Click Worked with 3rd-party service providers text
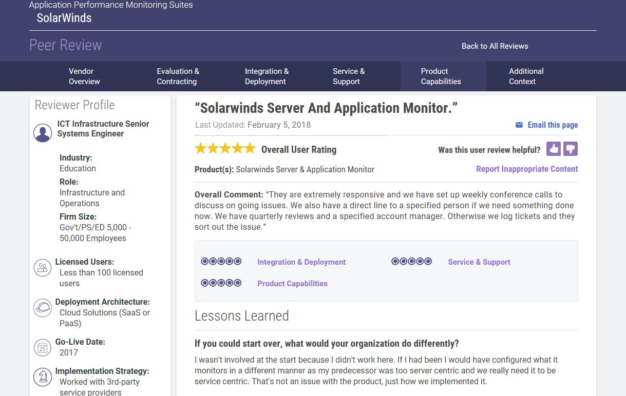Screen dimensions: 626x396 tap(100, 387)
